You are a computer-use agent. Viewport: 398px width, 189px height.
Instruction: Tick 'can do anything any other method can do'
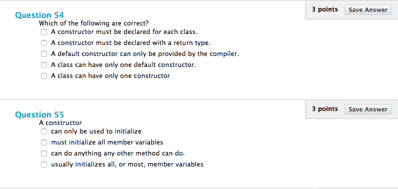[x=44, y=153]
